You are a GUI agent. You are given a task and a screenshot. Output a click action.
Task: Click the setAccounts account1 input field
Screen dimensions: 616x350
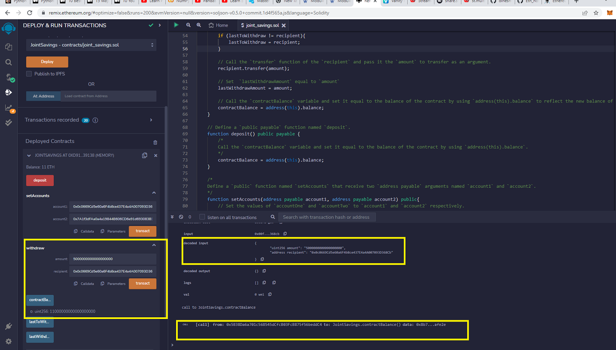point(113,207)
